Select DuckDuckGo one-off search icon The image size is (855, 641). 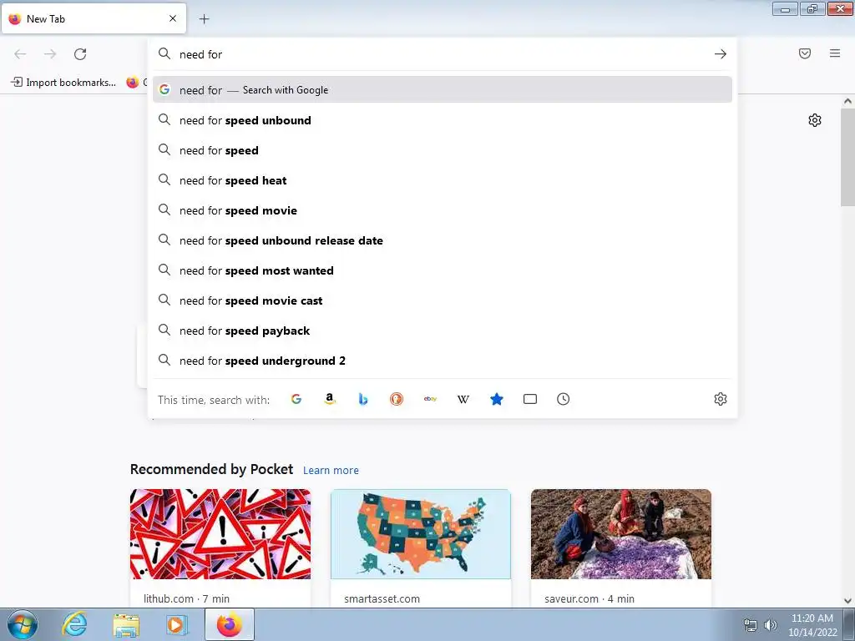click(x=397, y=399)
